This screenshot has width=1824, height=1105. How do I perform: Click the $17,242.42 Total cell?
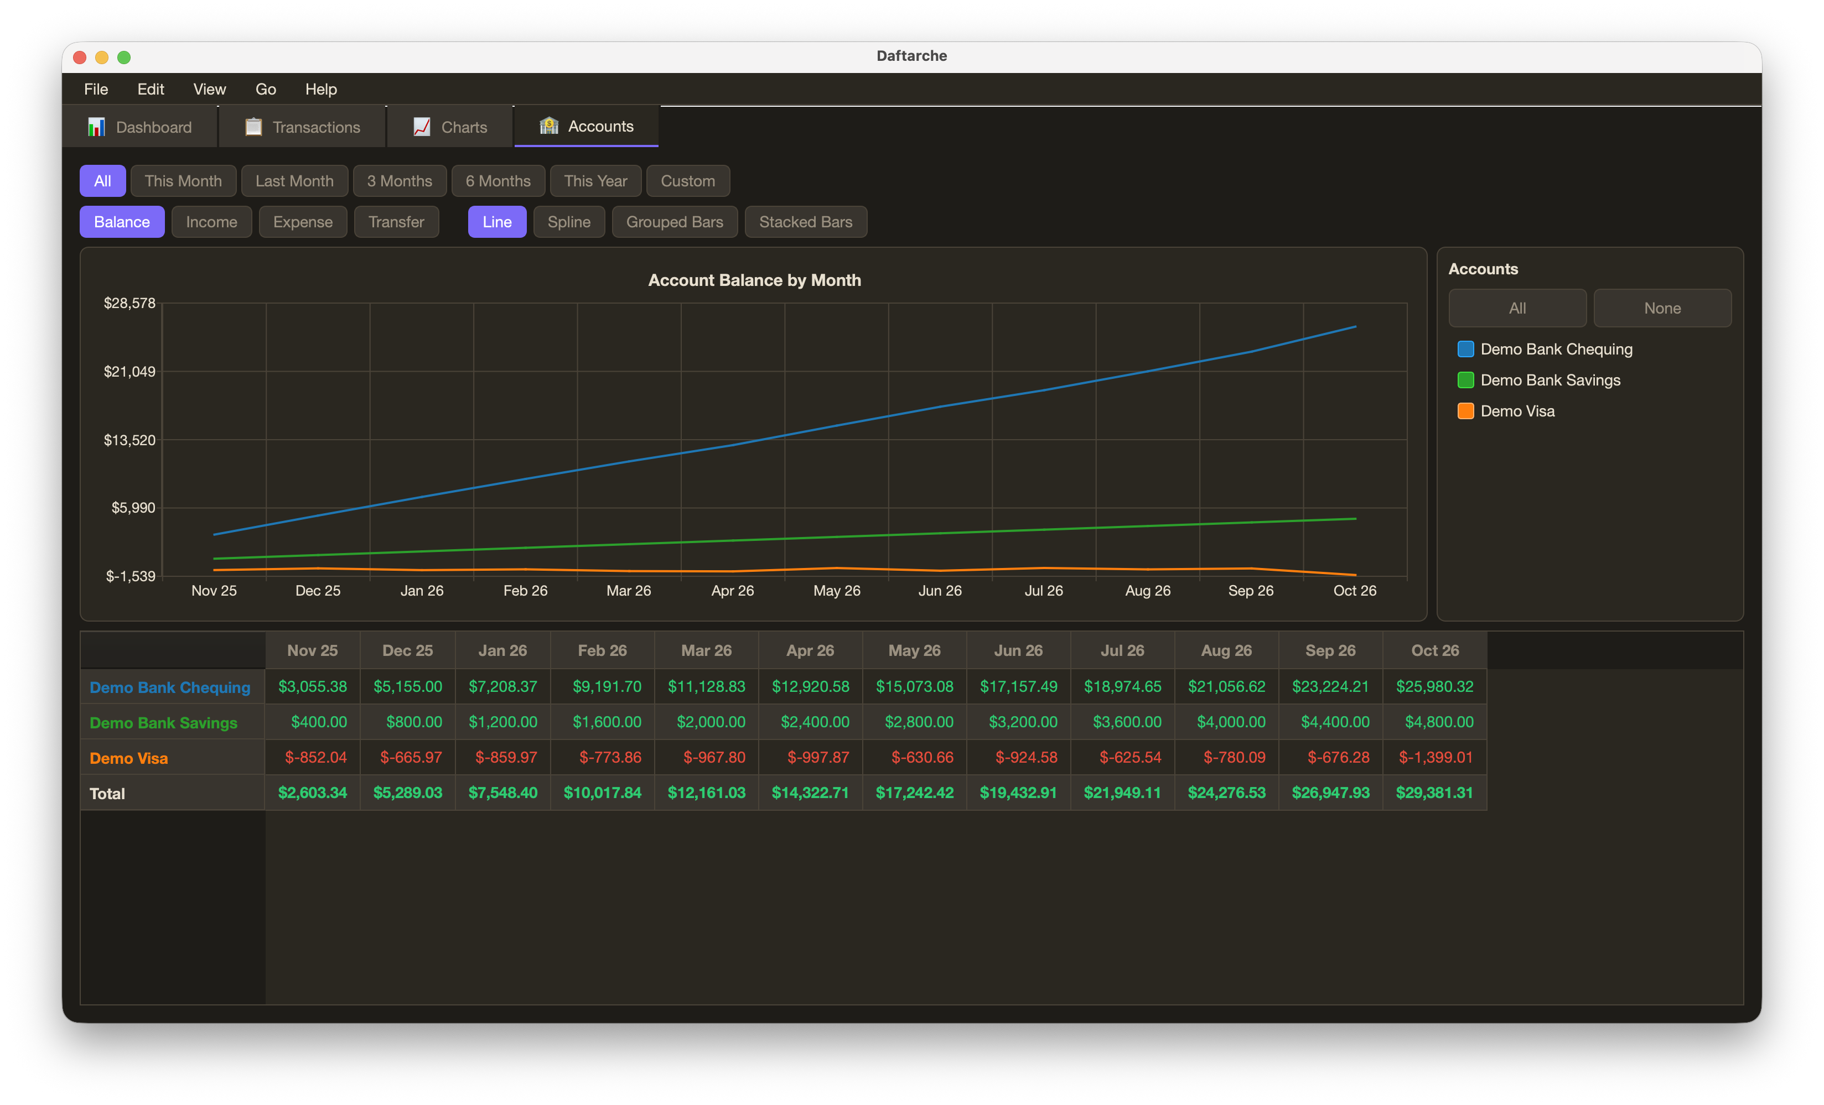[914, 793]
